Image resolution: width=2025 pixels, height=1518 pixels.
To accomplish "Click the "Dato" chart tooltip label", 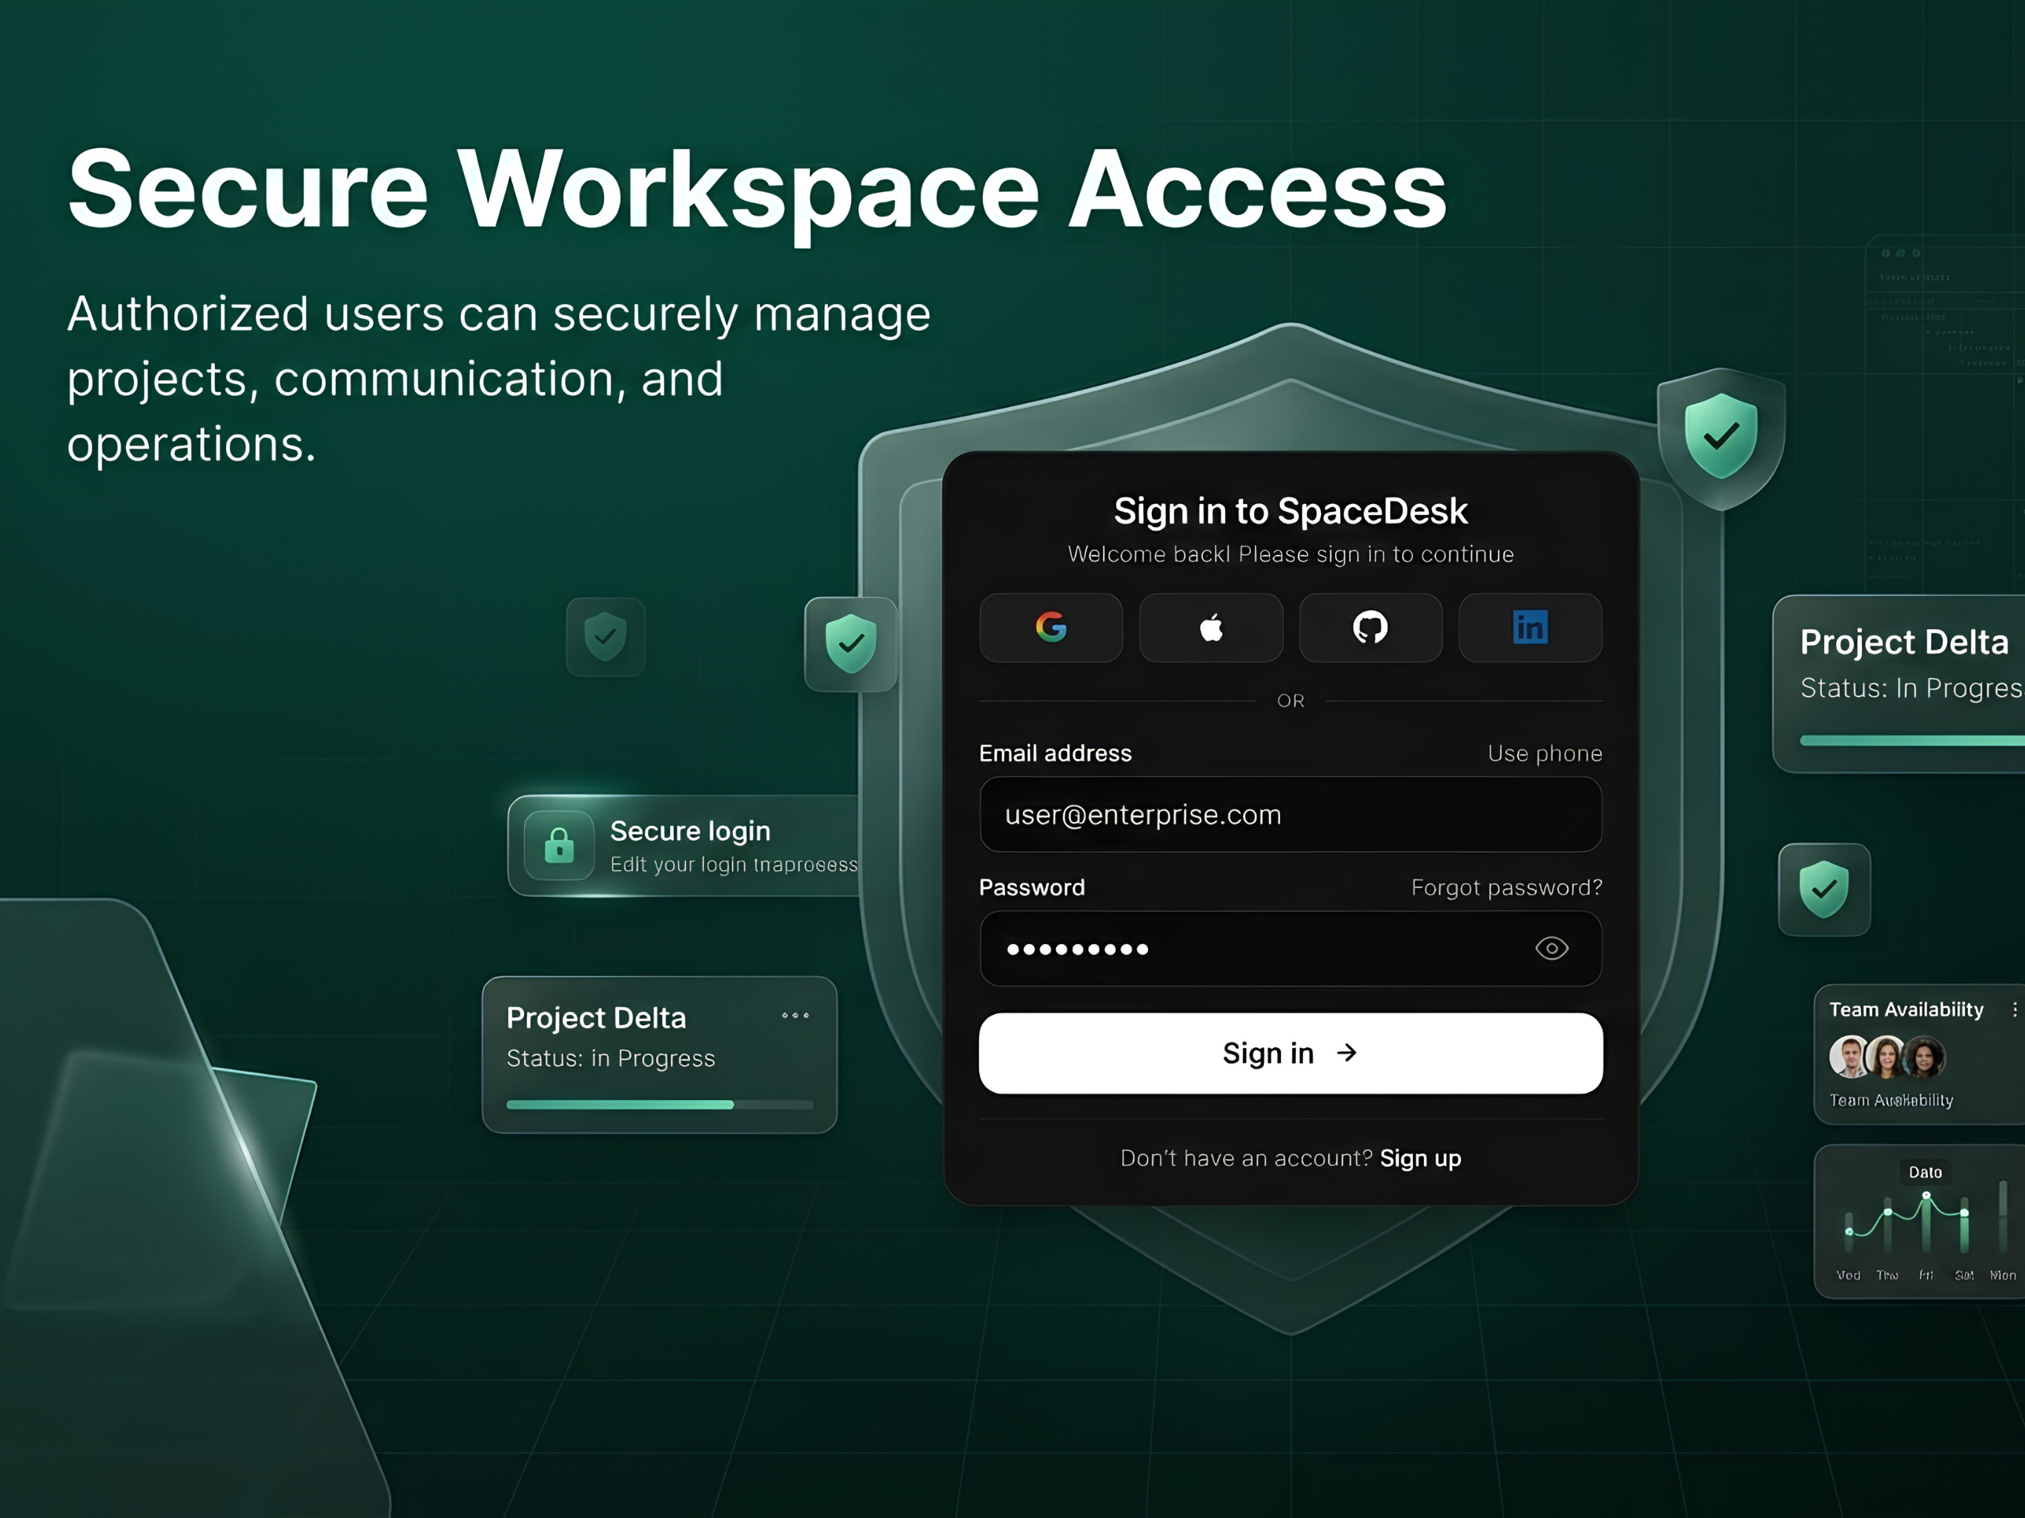I will (1925, 1172).
